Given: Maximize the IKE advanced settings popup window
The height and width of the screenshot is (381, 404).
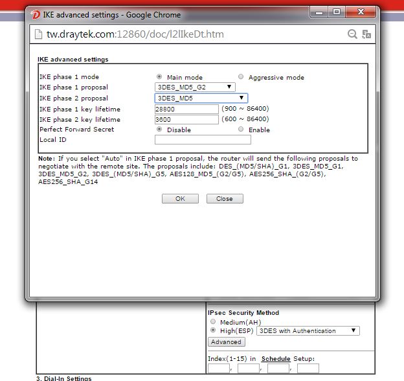Looking at the screenshot, I should point(337,12).
